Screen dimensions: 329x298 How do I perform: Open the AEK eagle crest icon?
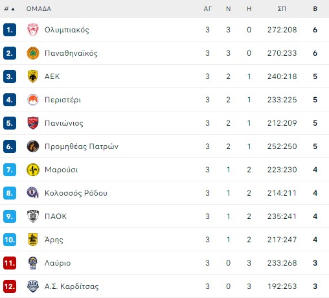click(33, 76)
